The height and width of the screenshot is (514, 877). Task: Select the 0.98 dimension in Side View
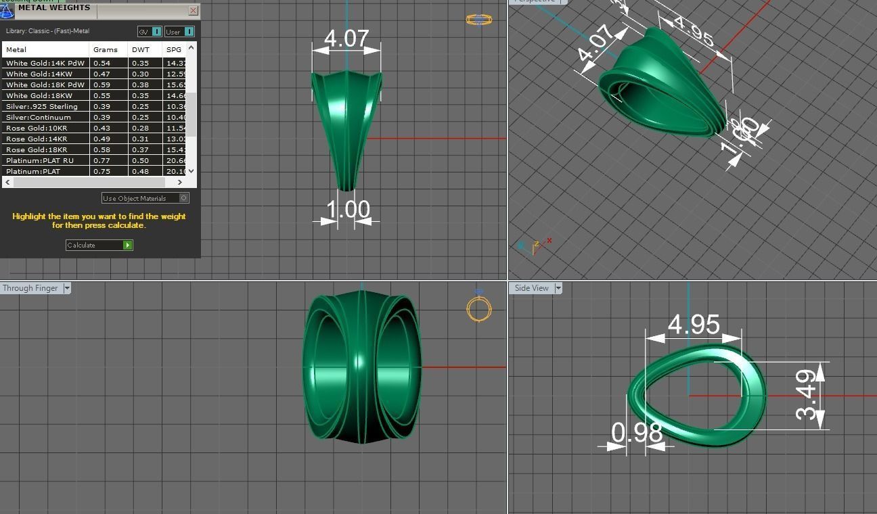click(x=637, y=432)
